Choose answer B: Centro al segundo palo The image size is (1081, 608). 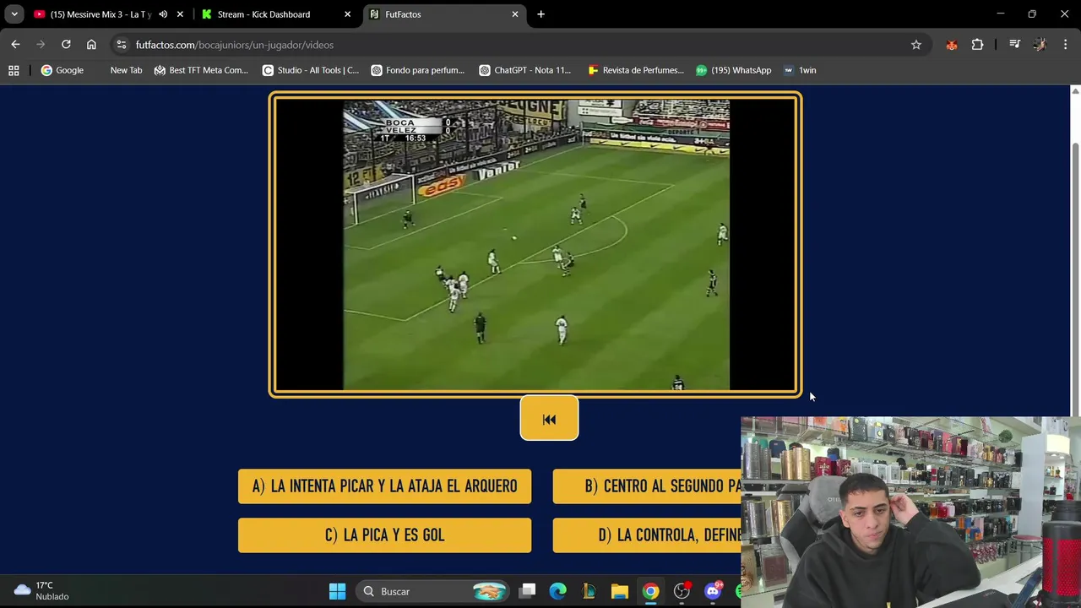(647, 486)
